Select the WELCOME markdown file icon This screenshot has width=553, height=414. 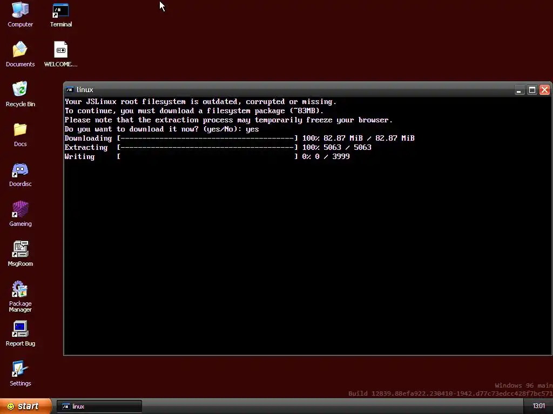coord(60,54)
